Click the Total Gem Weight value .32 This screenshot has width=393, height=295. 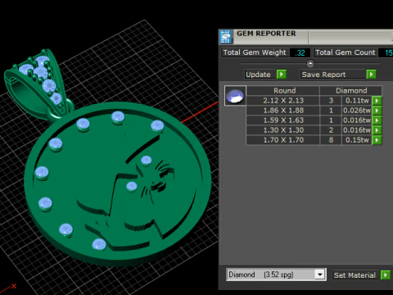click(x=300, y=52)
